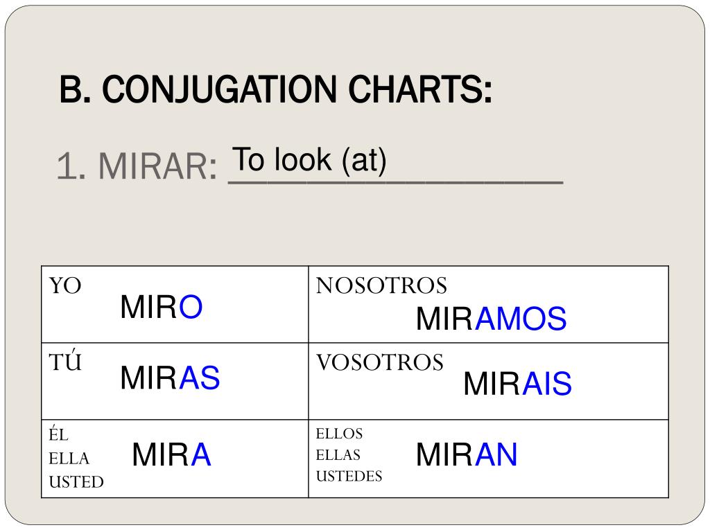
Task: Select the MIRAIS conjugation
Action: pyautogui.click(x=517, y=384)
